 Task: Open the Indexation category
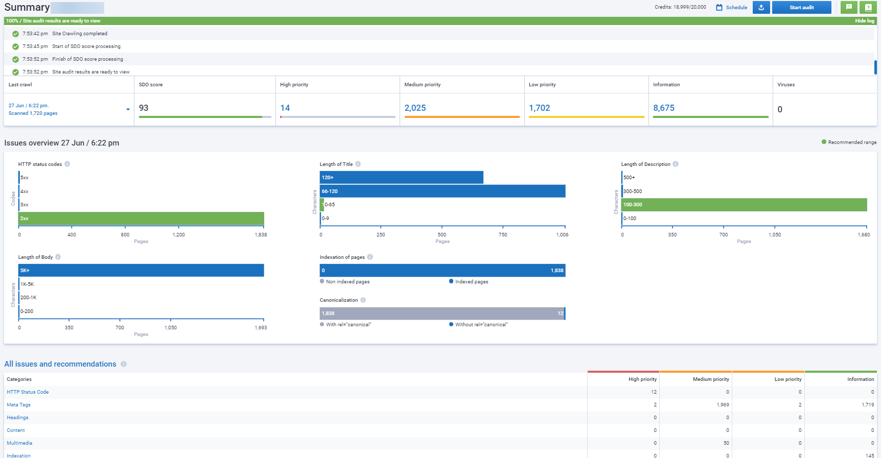[18, 455]
